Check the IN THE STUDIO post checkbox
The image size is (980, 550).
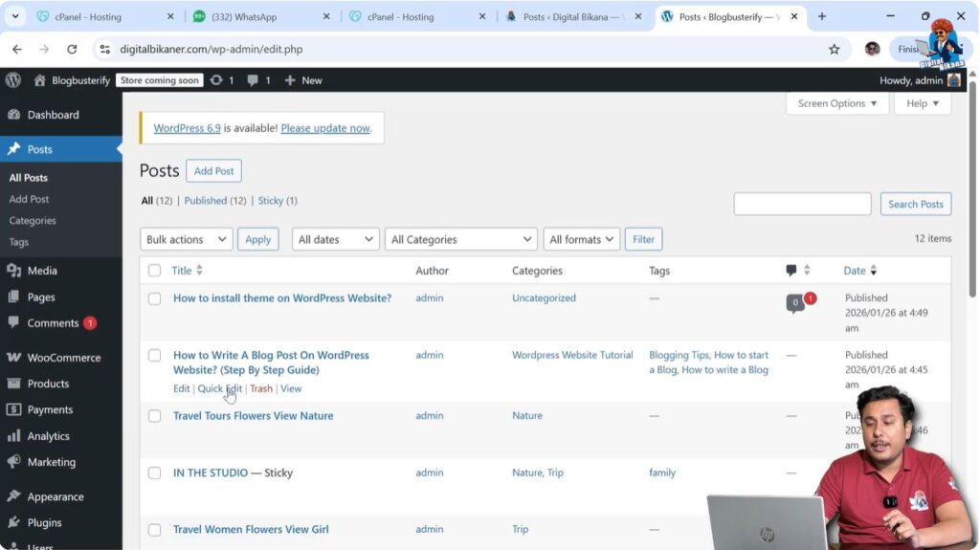click(x=154, y=473)
